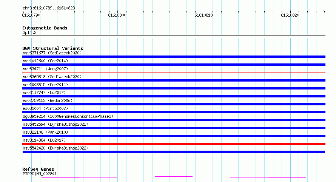Click the nsv5452594 (ByrskaBishop2022) label

point(55,124)
